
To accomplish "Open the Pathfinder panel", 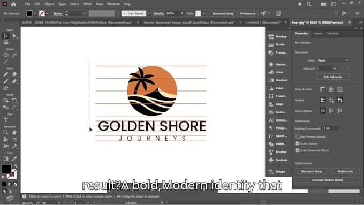I will coord(278,144).
